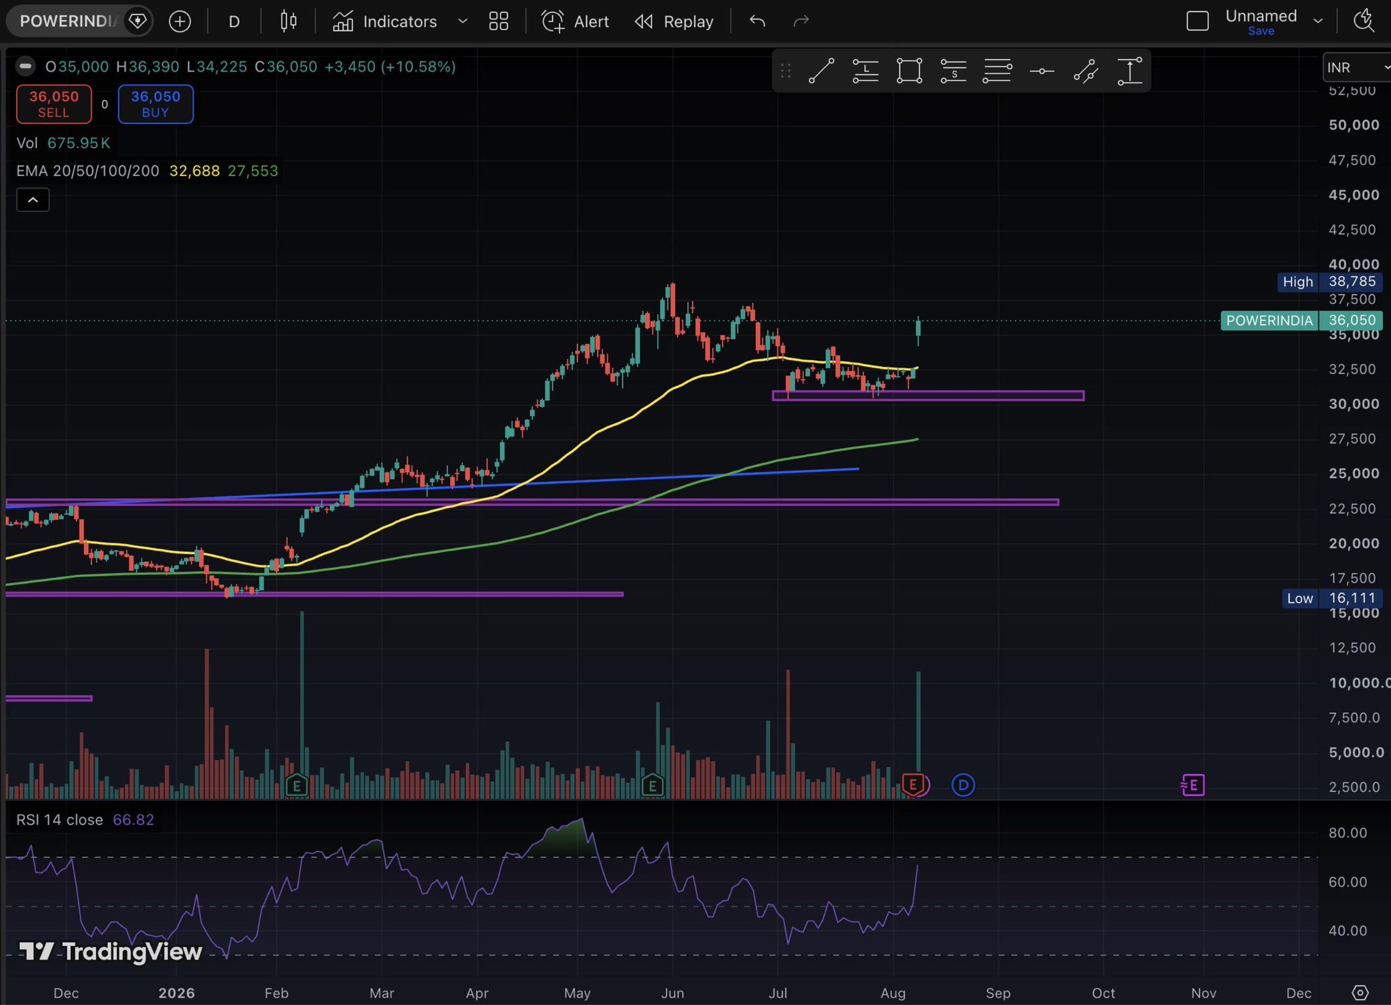This screenshot has height=1005, width=1391.
Task: Click the spread value 0 between Sell and Buy
Action: (104, 104)
